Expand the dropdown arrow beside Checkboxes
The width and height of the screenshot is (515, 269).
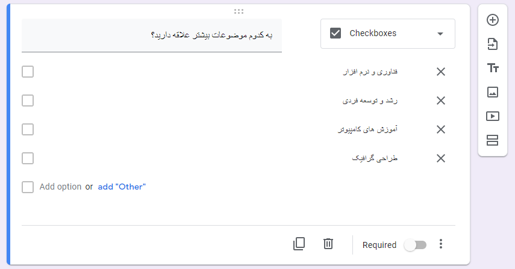pos(440,34)
